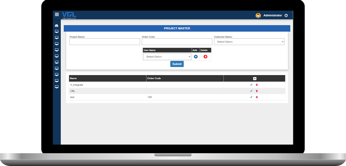Edit the V_Integrate project row

click(x=251, y=85)
